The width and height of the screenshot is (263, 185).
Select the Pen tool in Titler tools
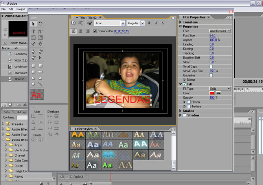pyautogui.click(x=33, y=51)
